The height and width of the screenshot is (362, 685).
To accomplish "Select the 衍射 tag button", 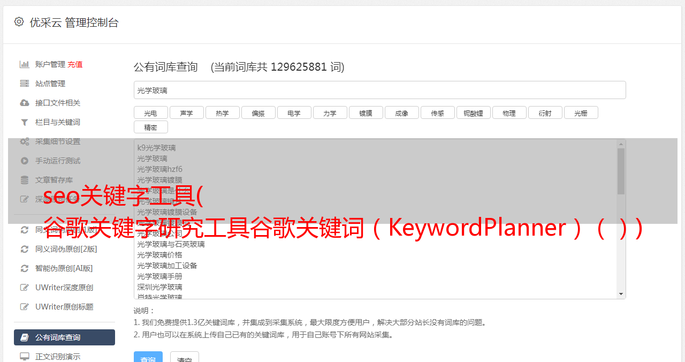I will click(545, 112).
